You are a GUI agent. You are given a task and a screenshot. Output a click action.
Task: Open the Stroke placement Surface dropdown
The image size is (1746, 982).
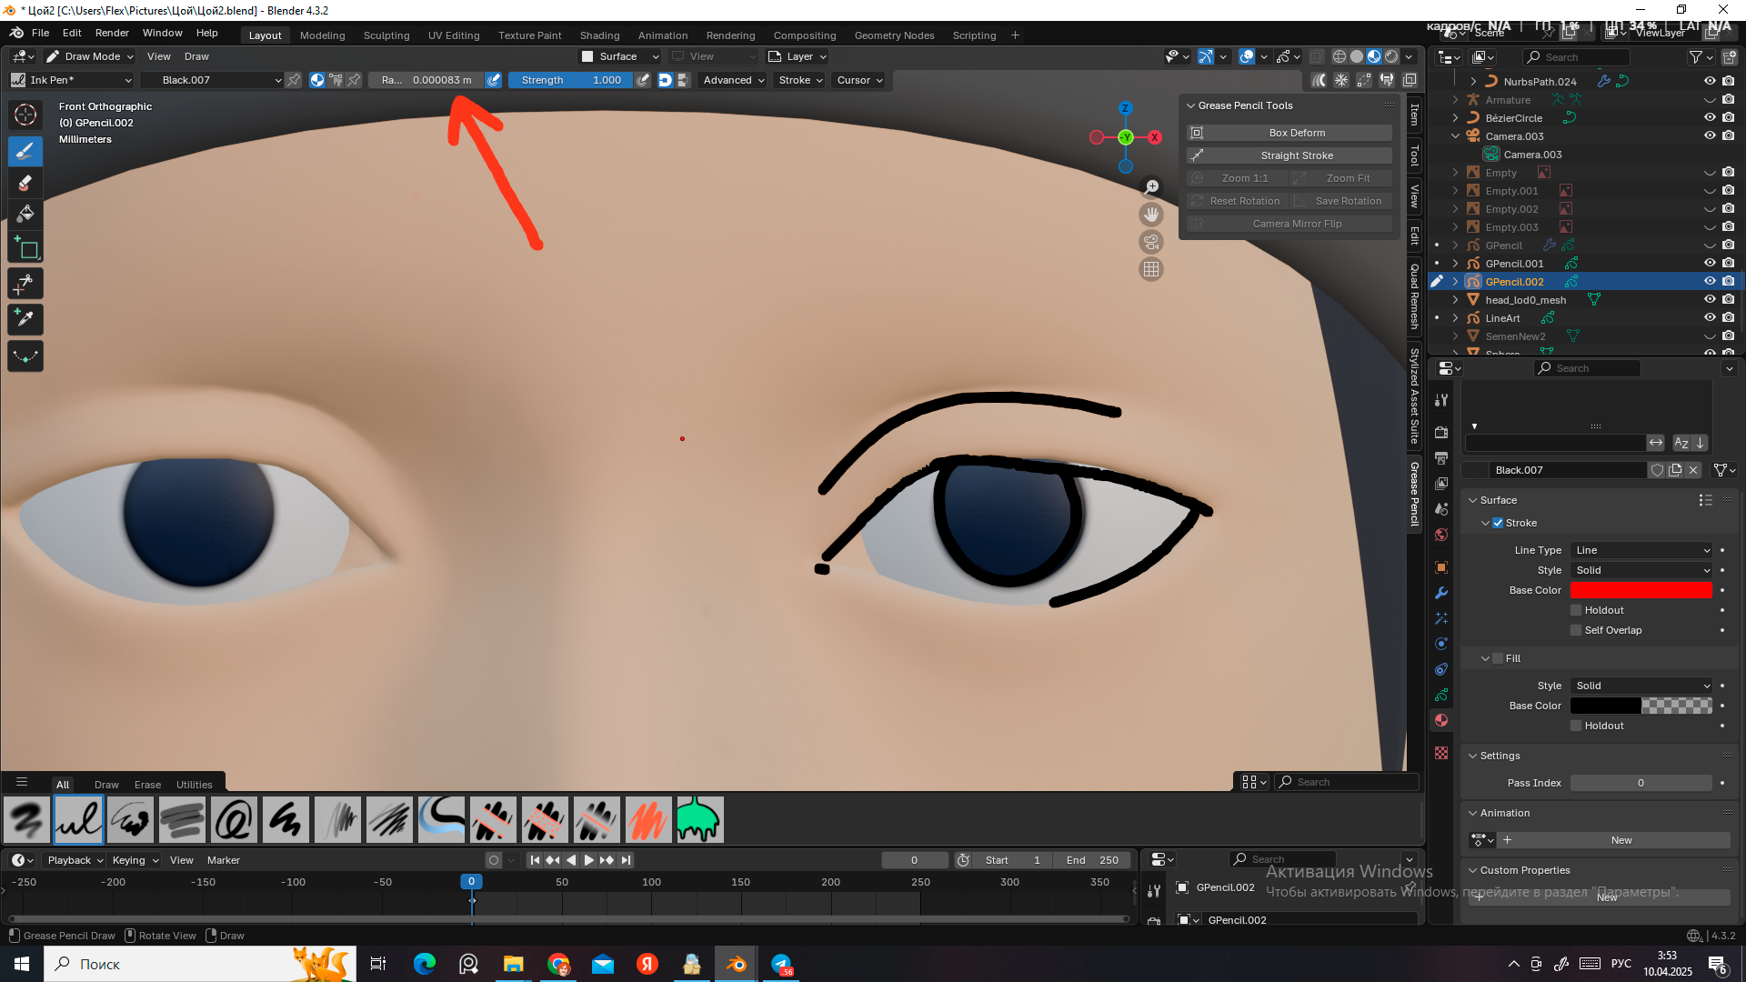[620, 56]
